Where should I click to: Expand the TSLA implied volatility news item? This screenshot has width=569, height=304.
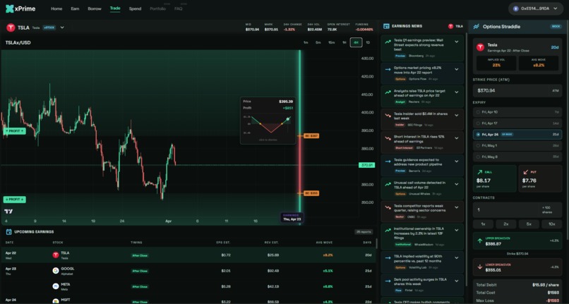coord(457,257)
